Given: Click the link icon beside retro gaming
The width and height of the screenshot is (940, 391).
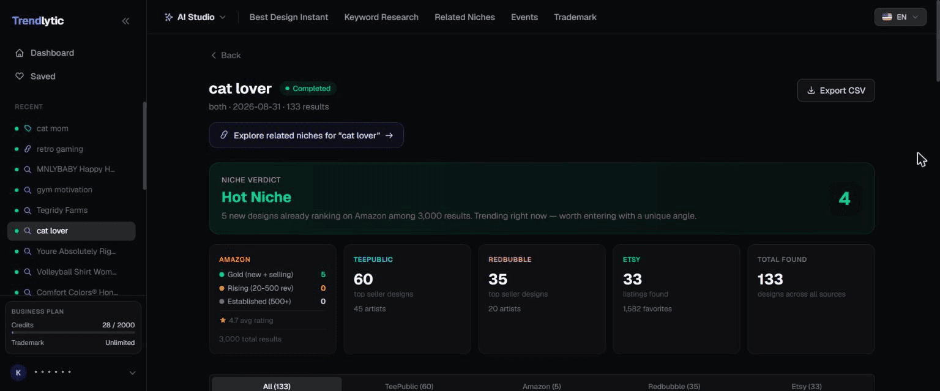Looking at the screenshot, I should (x=28, y=149).
